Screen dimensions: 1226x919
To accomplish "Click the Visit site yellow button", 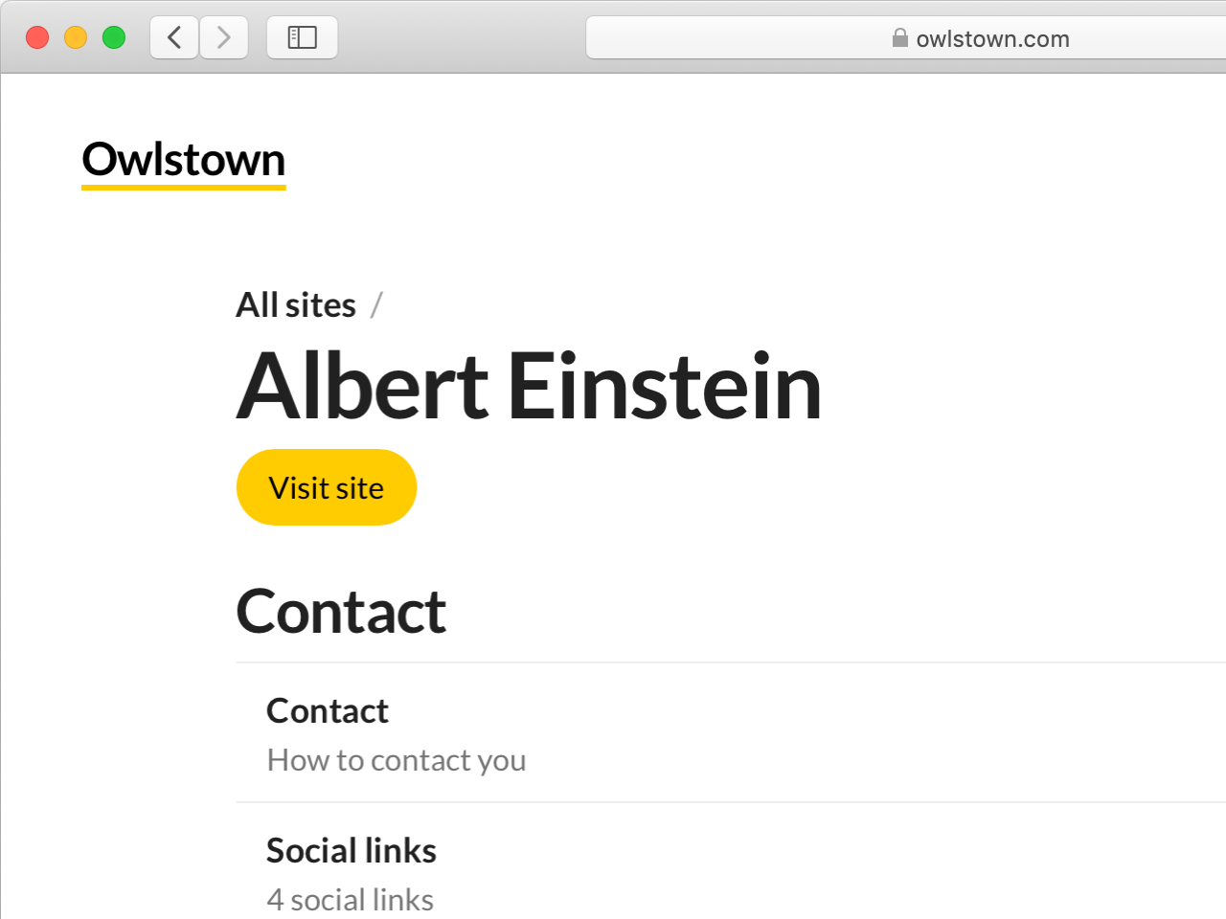I will point(327,487).
